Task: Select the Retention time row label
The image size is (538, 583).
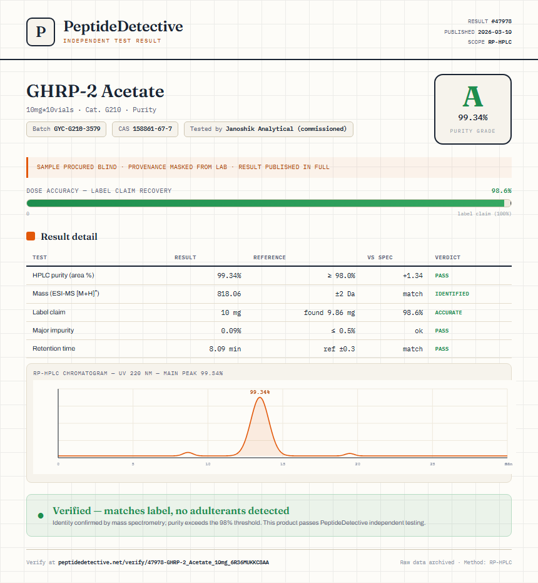Action: (54, 348)
